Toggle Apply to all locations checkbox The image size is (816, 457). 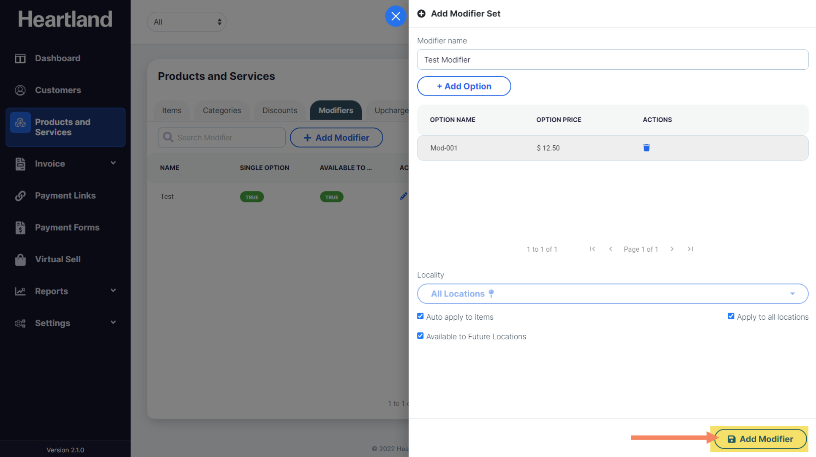(731, 316)
